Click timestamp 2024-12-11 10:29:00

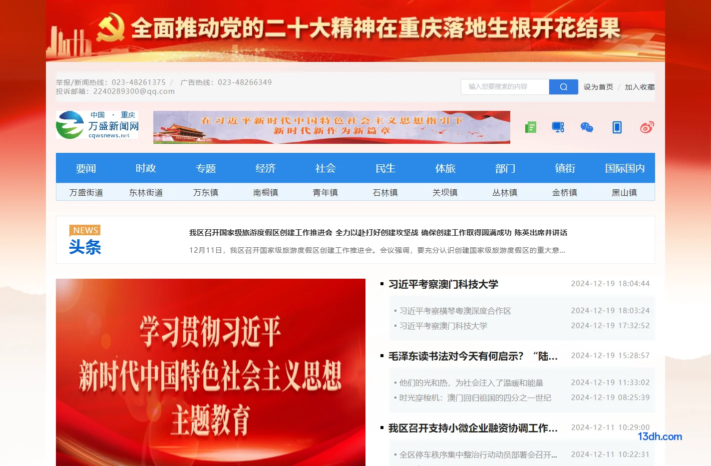[x=610, y=428]
